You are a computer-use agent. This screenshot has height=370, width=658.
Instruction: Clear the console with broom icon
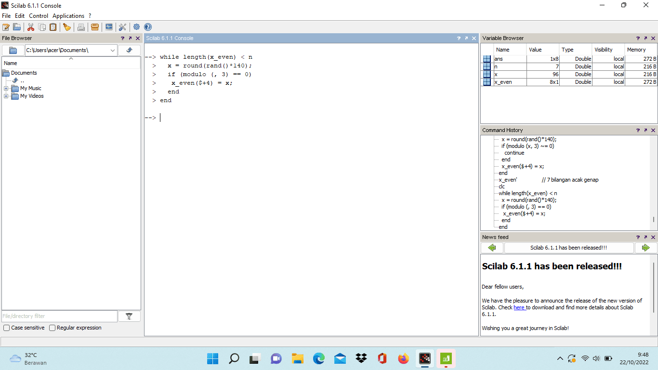point(67,27)
